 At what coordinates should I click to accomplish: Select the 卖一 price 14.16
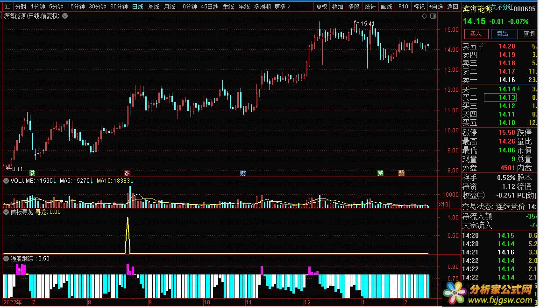pyautogui.click(x=506, y=80)
